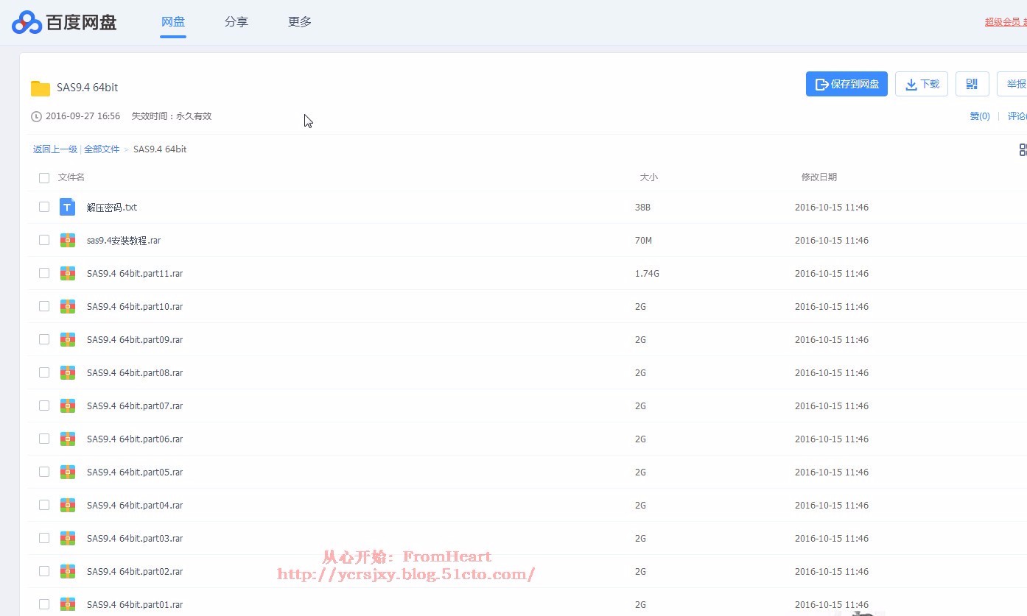Check the box for SAS9.4 64bit.part05.rar

(x=44, y=472)
